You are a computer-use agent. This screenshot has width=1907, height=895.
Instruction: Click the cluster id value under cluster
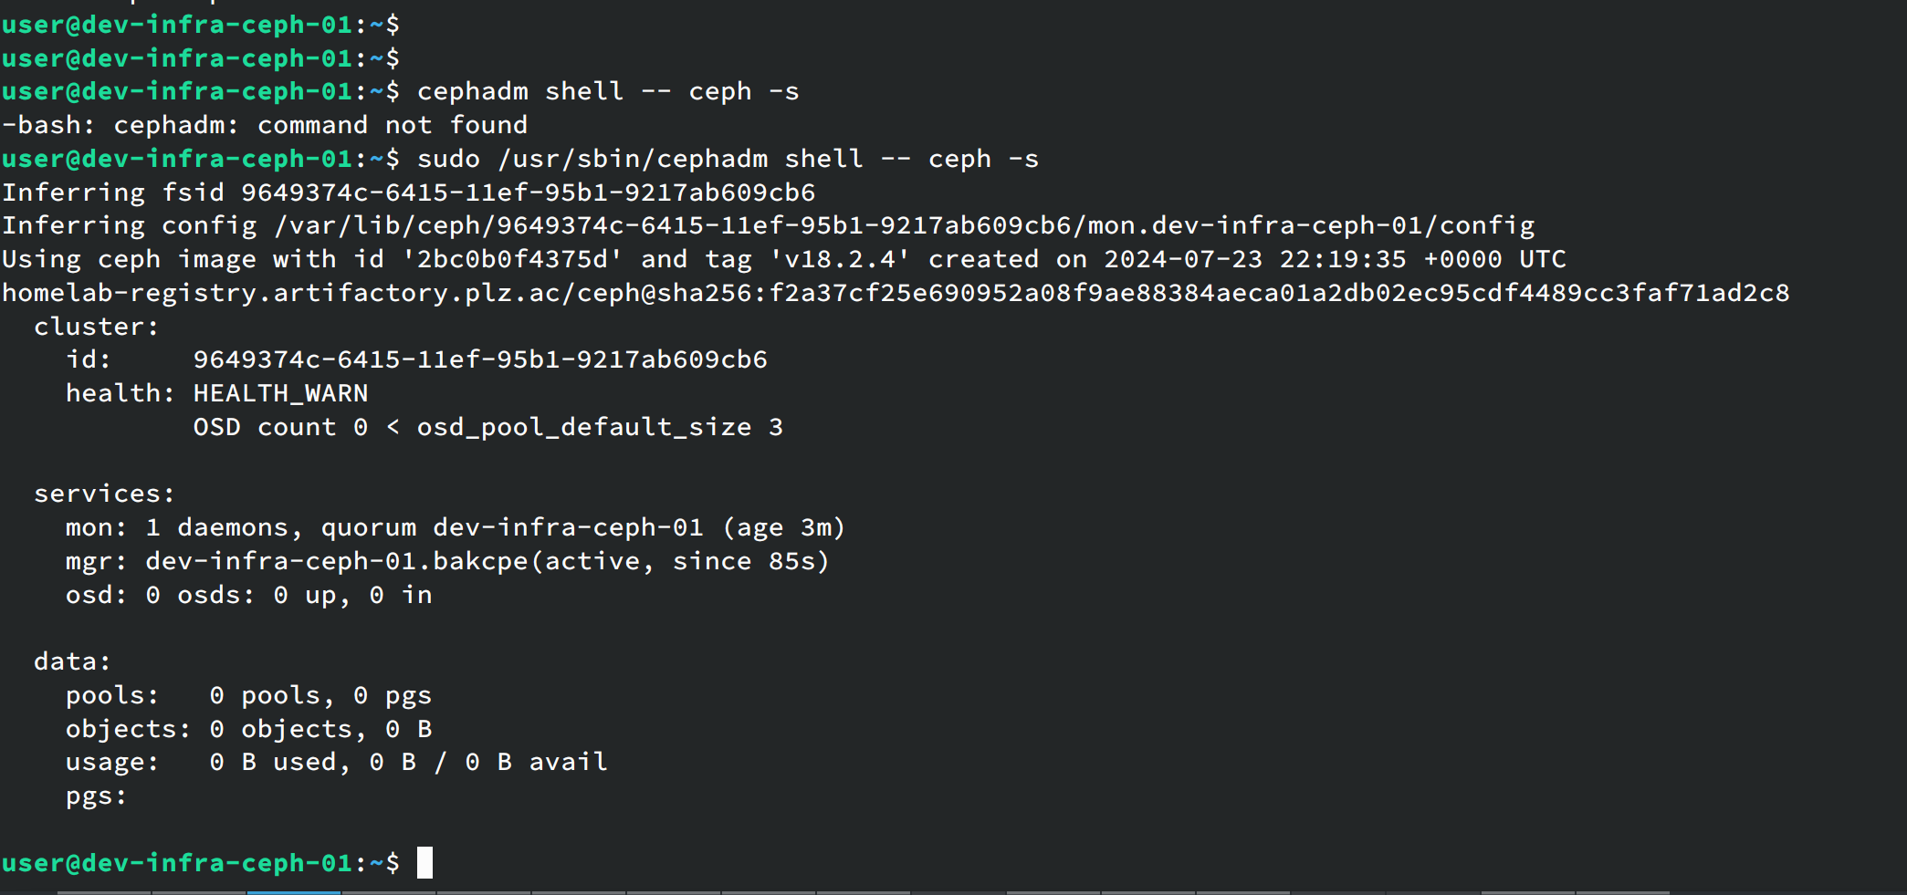pyautogui.click(x=479, y=359)
